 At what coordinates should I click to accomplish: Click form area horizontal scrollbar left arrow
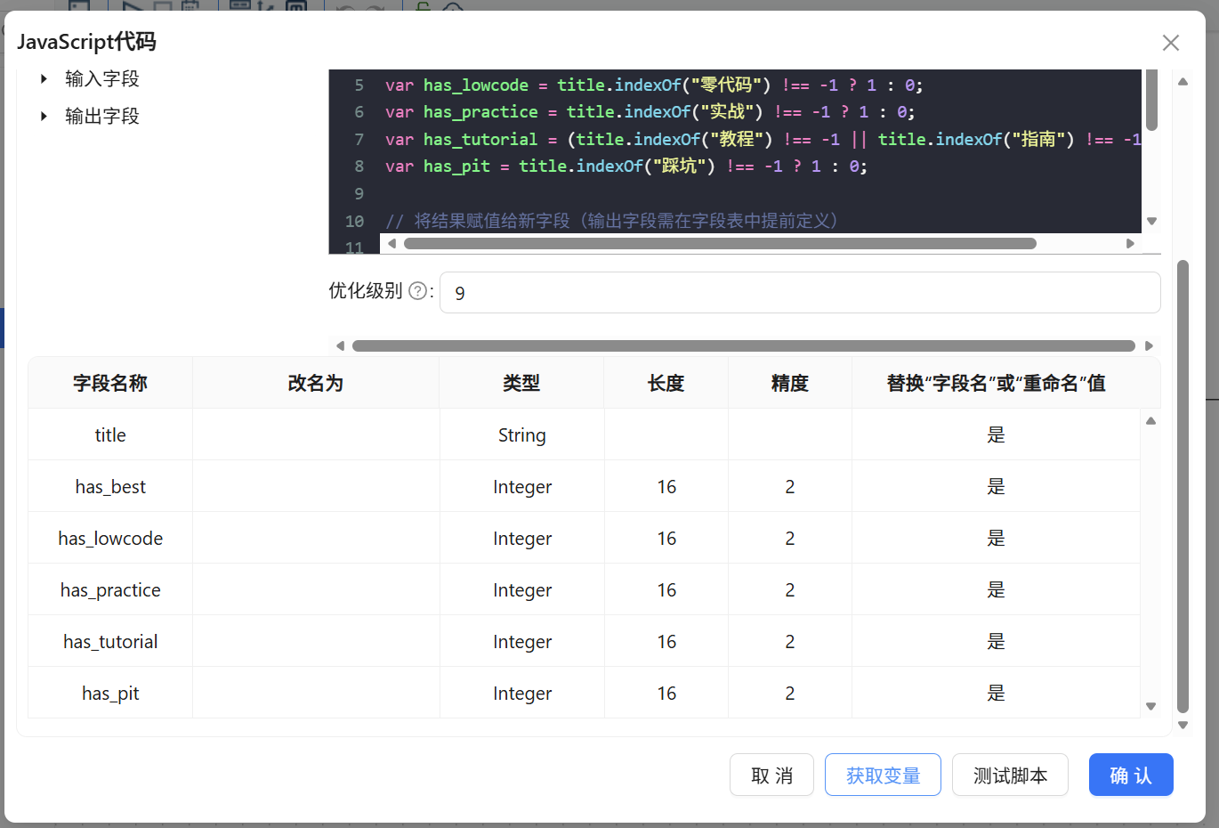(x=340, y=345)
